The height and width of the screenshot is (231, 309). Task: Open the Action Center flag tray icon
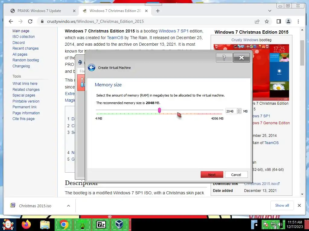click(x=266, y=224)
